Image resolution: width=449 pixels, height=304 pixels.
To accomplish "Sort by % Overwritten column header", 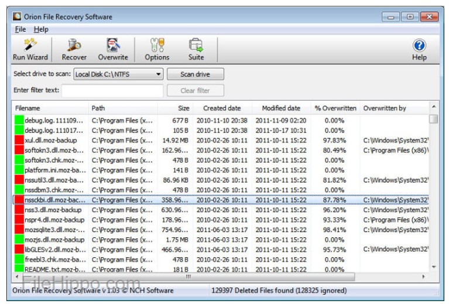I will 335,108.
